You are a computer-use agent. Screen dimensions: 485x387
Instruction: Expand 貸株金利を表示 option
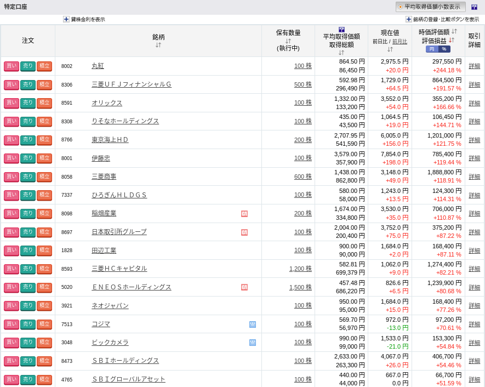tap(84, 19)
